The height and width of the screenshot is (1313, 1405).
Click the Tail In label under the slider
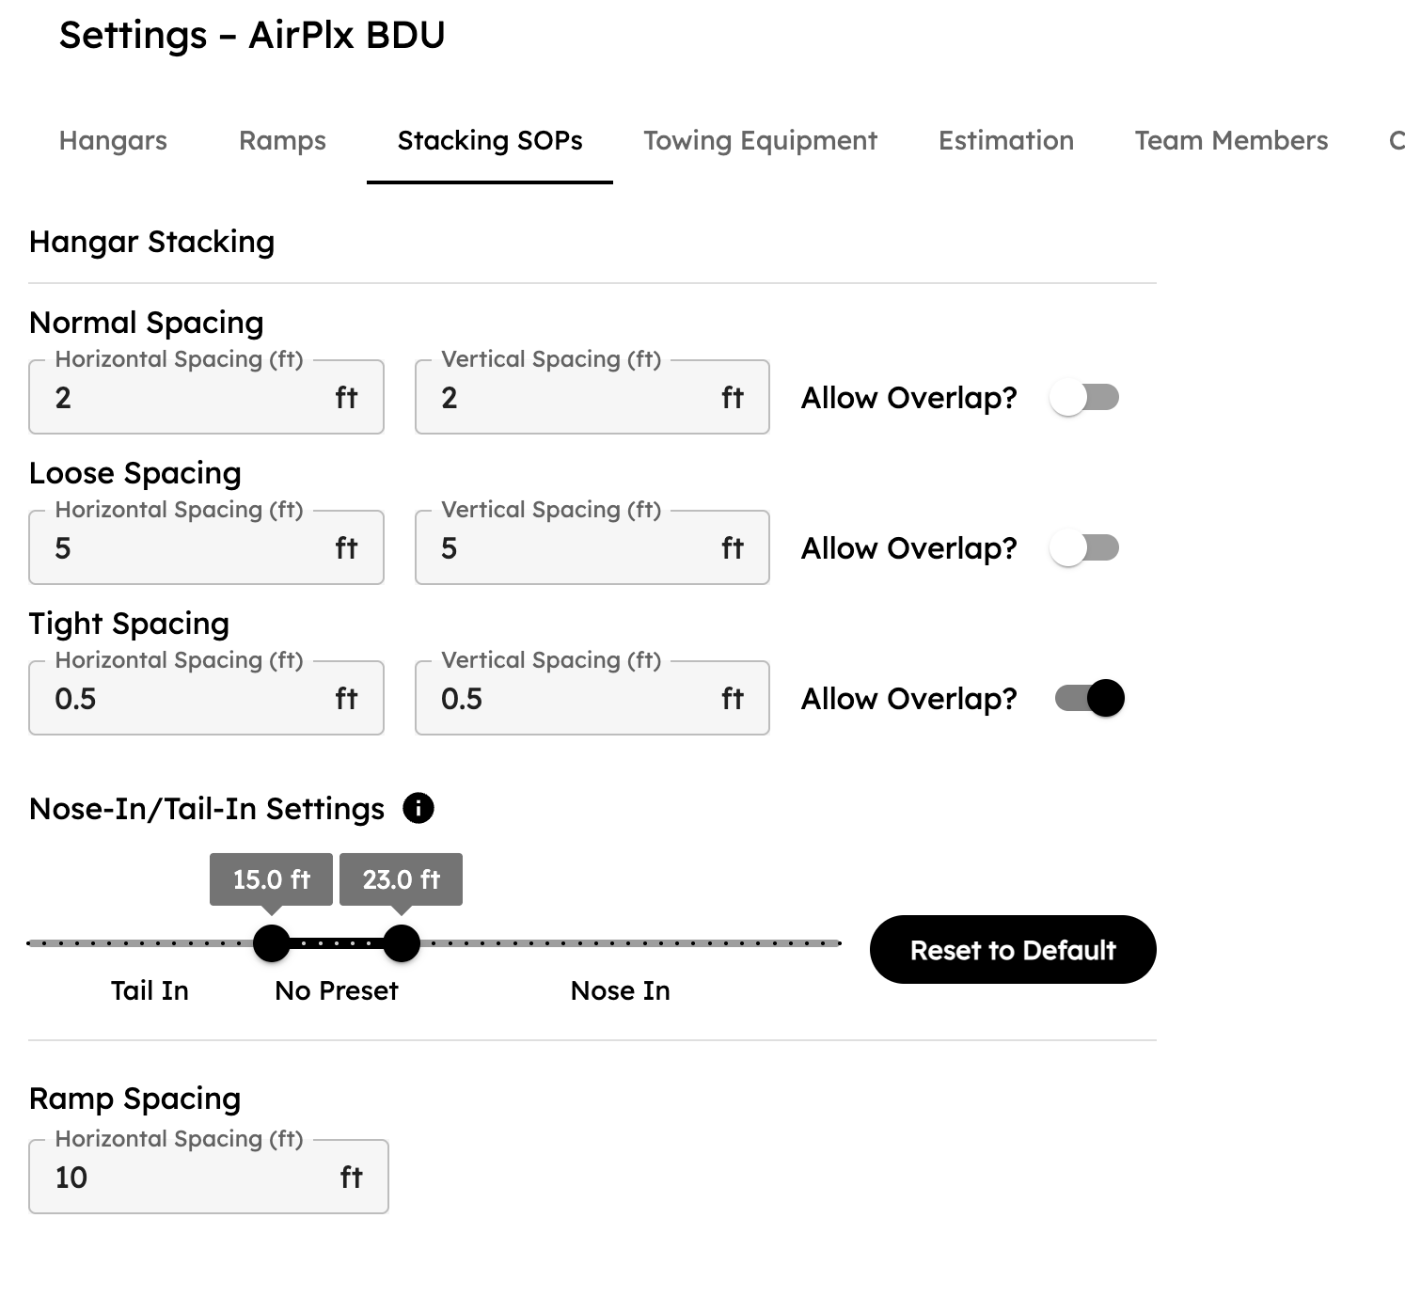pos(149,989)
